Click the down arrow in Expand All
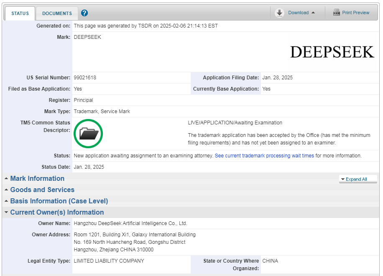The width and height of the screenshot is (383, 276). (x=343, y=180)
